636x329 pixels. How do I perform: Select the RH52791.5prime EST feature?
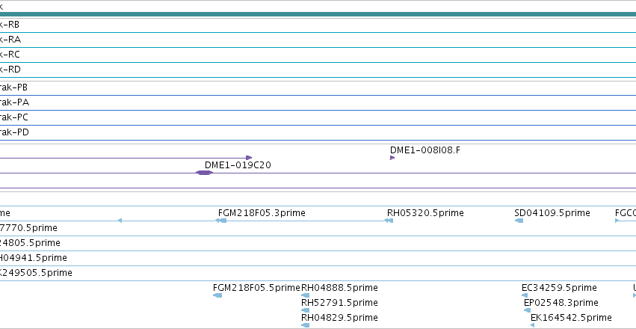(306, 310)
